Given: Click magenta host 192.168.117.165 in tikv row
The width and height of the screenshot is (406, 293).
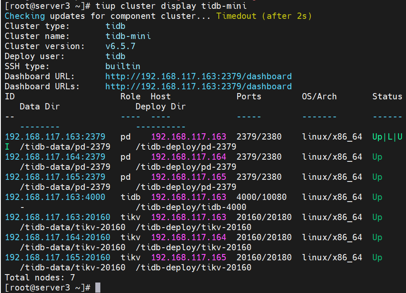Looking at the screenshot, I should click(x=189, y=257).
